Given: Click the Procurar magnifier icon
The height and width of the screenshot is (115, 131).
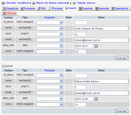Looking at the screenshot, I should pyautogui.click(x=50, y=9).
